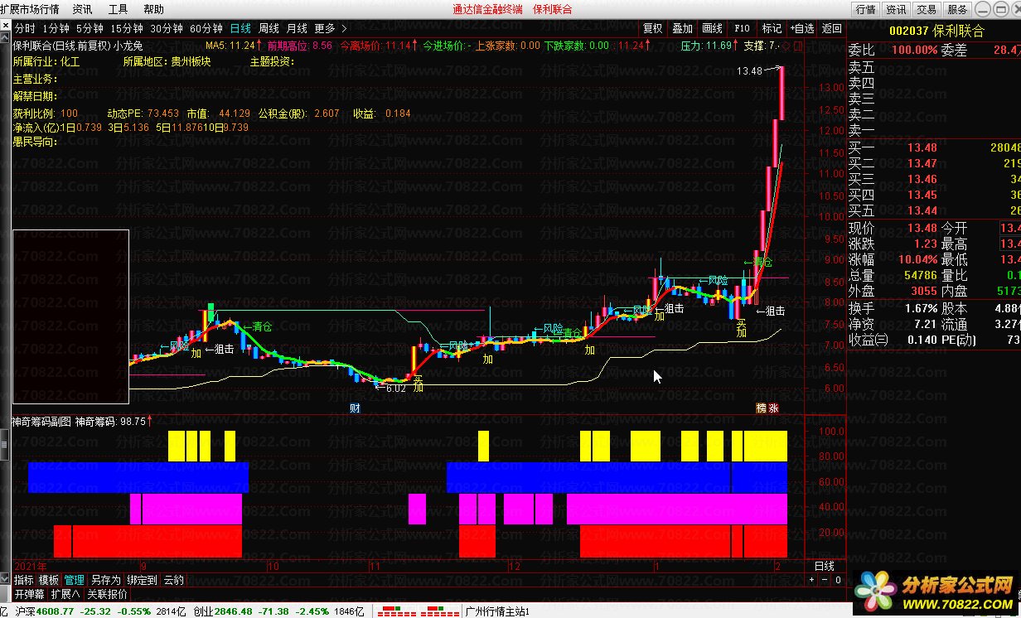Click the 买一 bid row 13.48
The image size is (1021, 618).
tap(934, 147)
